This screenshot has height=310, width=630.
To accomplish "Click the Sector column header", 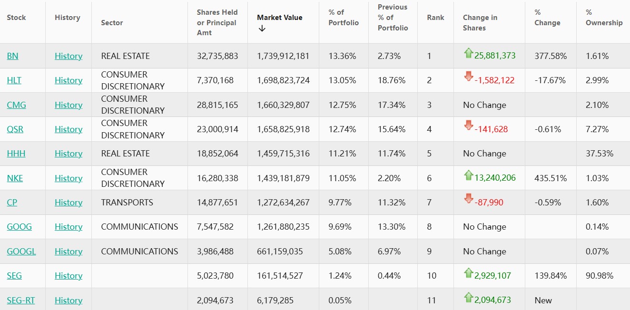I will click(x=112, y=23).
